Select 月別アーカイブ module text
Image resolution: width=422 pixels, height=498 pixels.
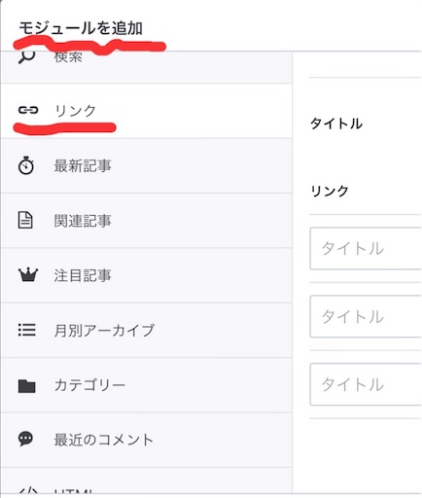104,331
